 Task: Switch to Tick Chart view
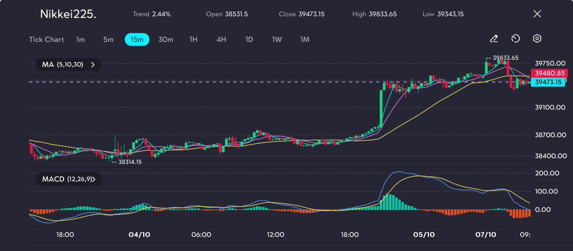(47, 39)
